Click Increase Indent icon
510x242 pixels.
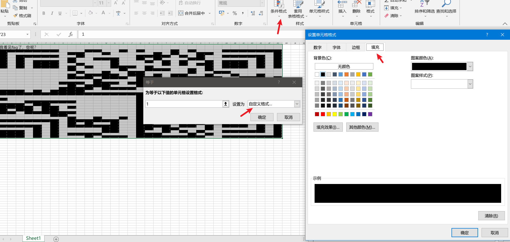pyautogui.click(x=170, y=13)
